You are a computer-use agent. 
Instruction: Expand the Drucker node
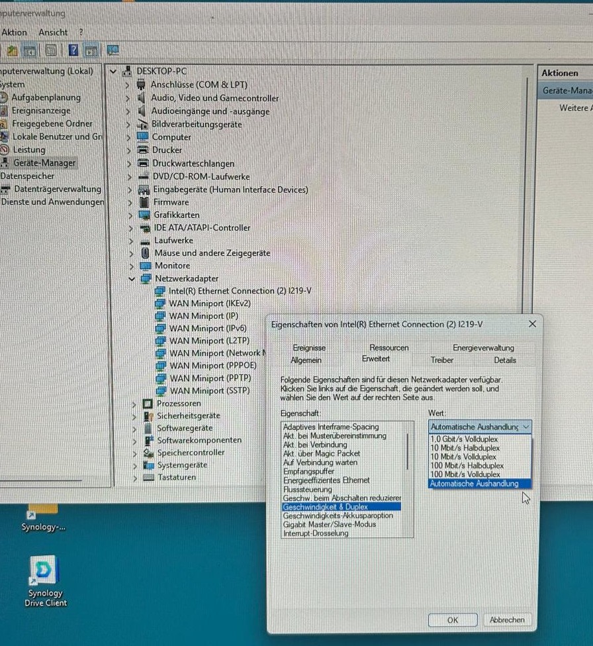(129, 151)
